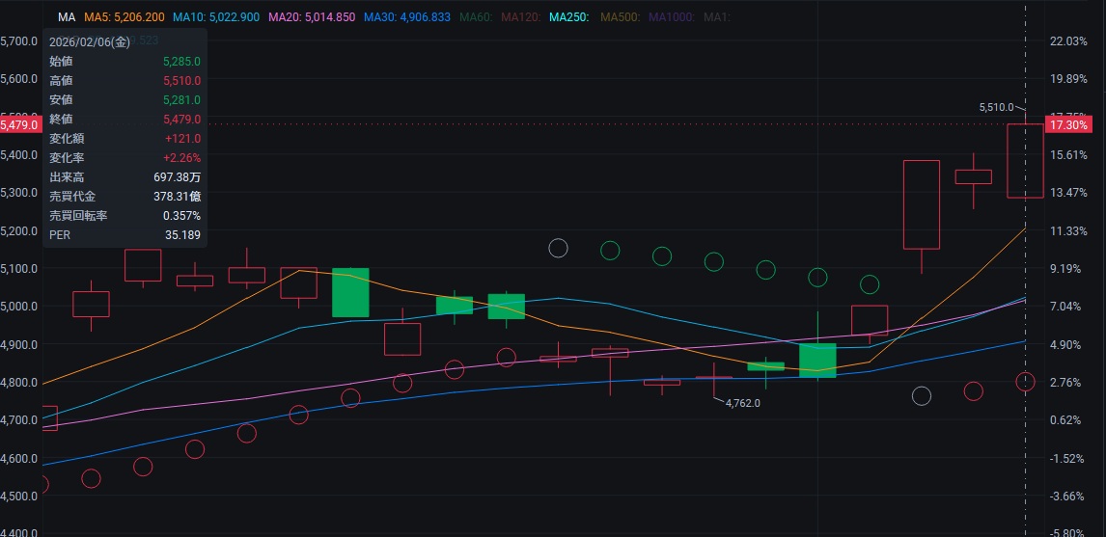
Task: Click the 安値 value 5,281.0
Action: coord(181,100)
